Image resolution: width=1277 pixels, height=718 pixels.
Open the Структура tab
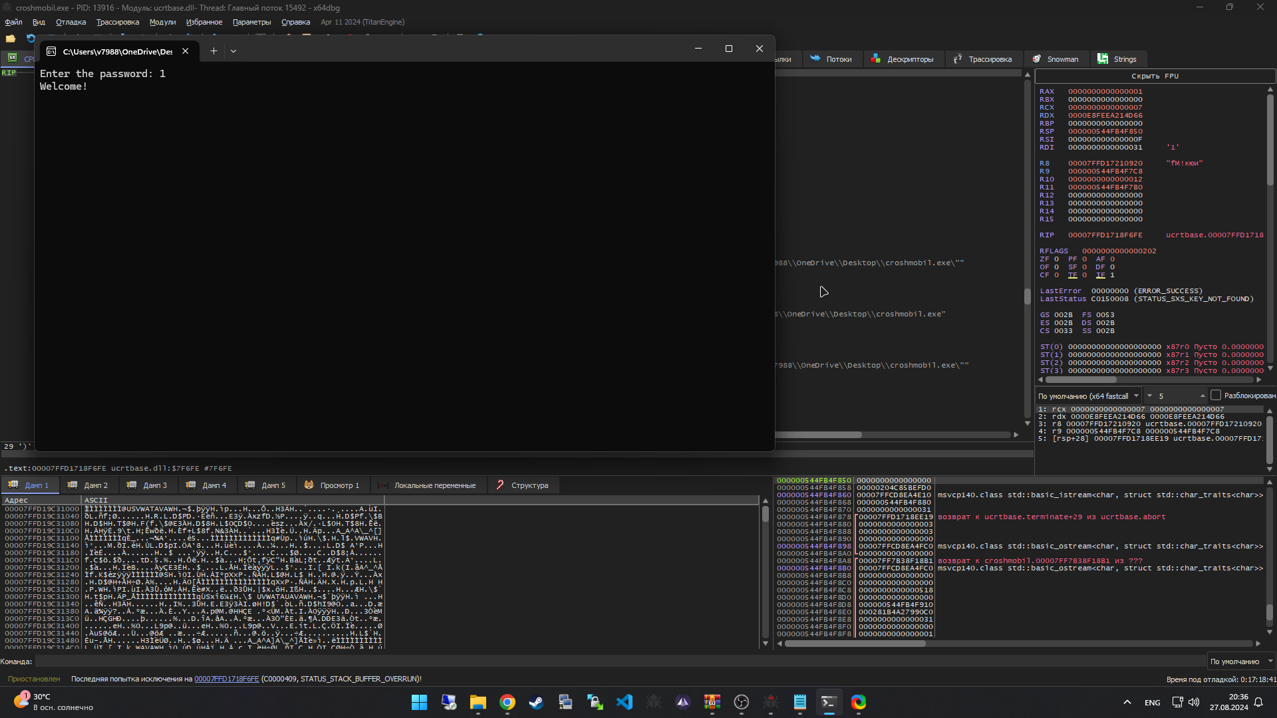click(522, 485)
